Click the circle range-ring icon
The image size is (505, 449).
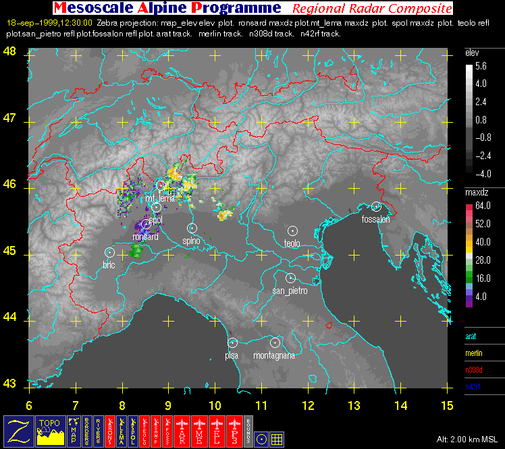coord(262,438)
